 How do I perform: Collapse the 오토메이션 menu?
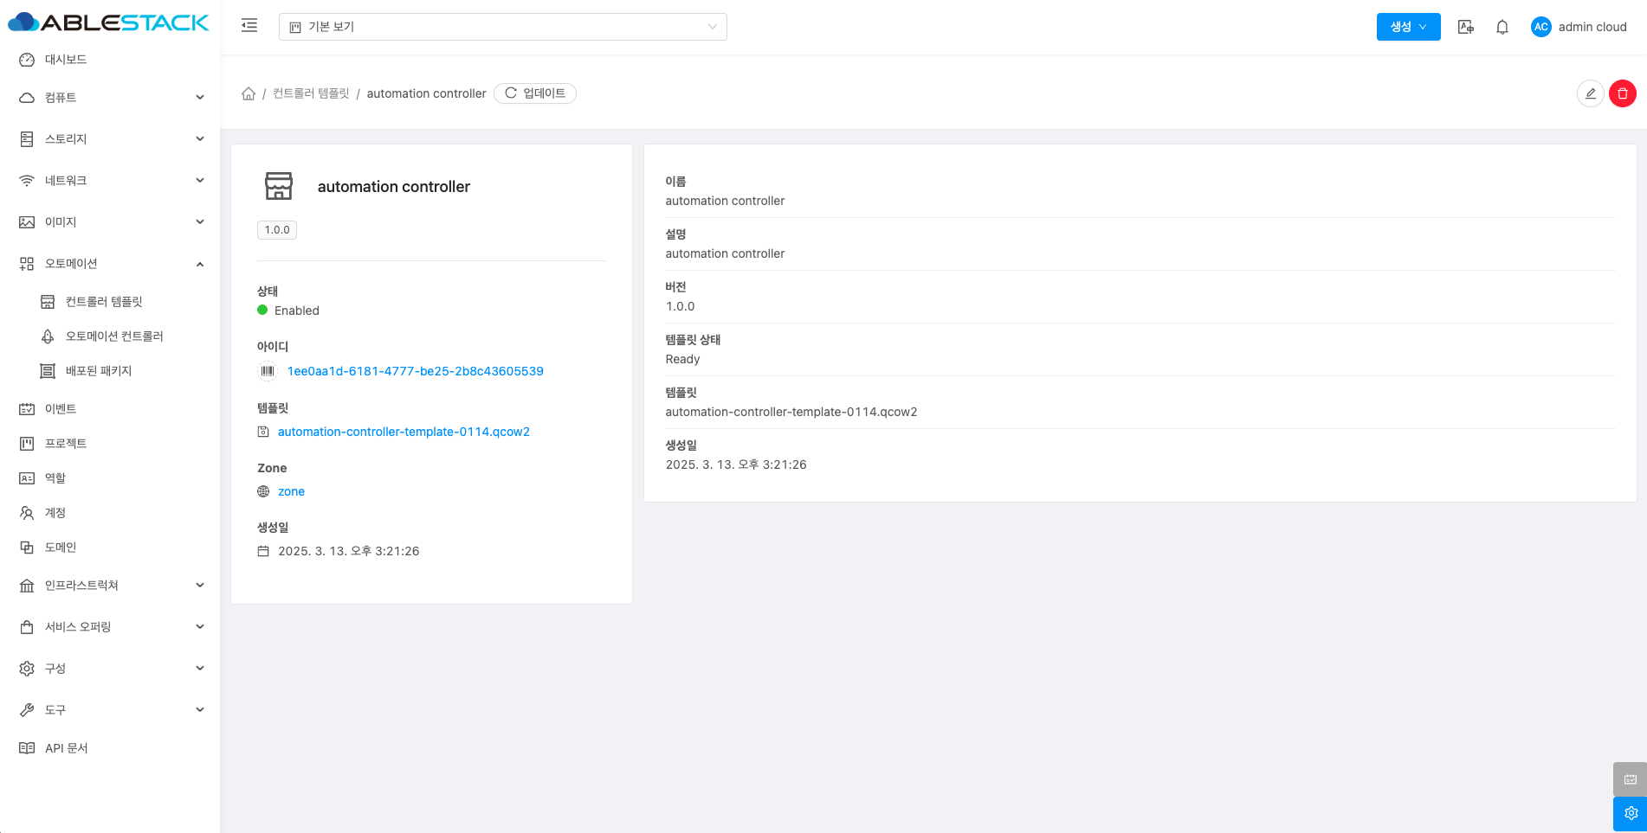click(x=110, y=264)
